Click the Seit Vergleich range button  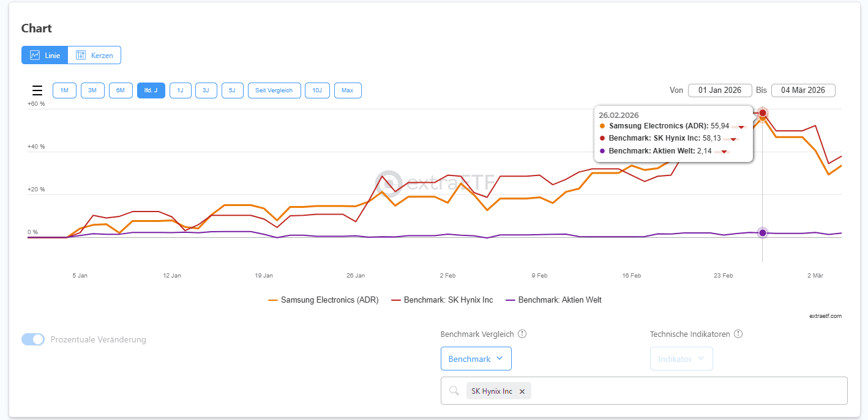(x=274, y=90)
